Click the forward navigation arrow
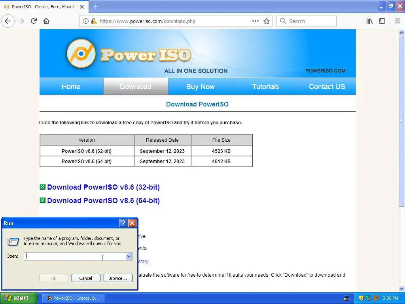Image resolution: width=405 pixels, height=304 pixels. [21, 21]
